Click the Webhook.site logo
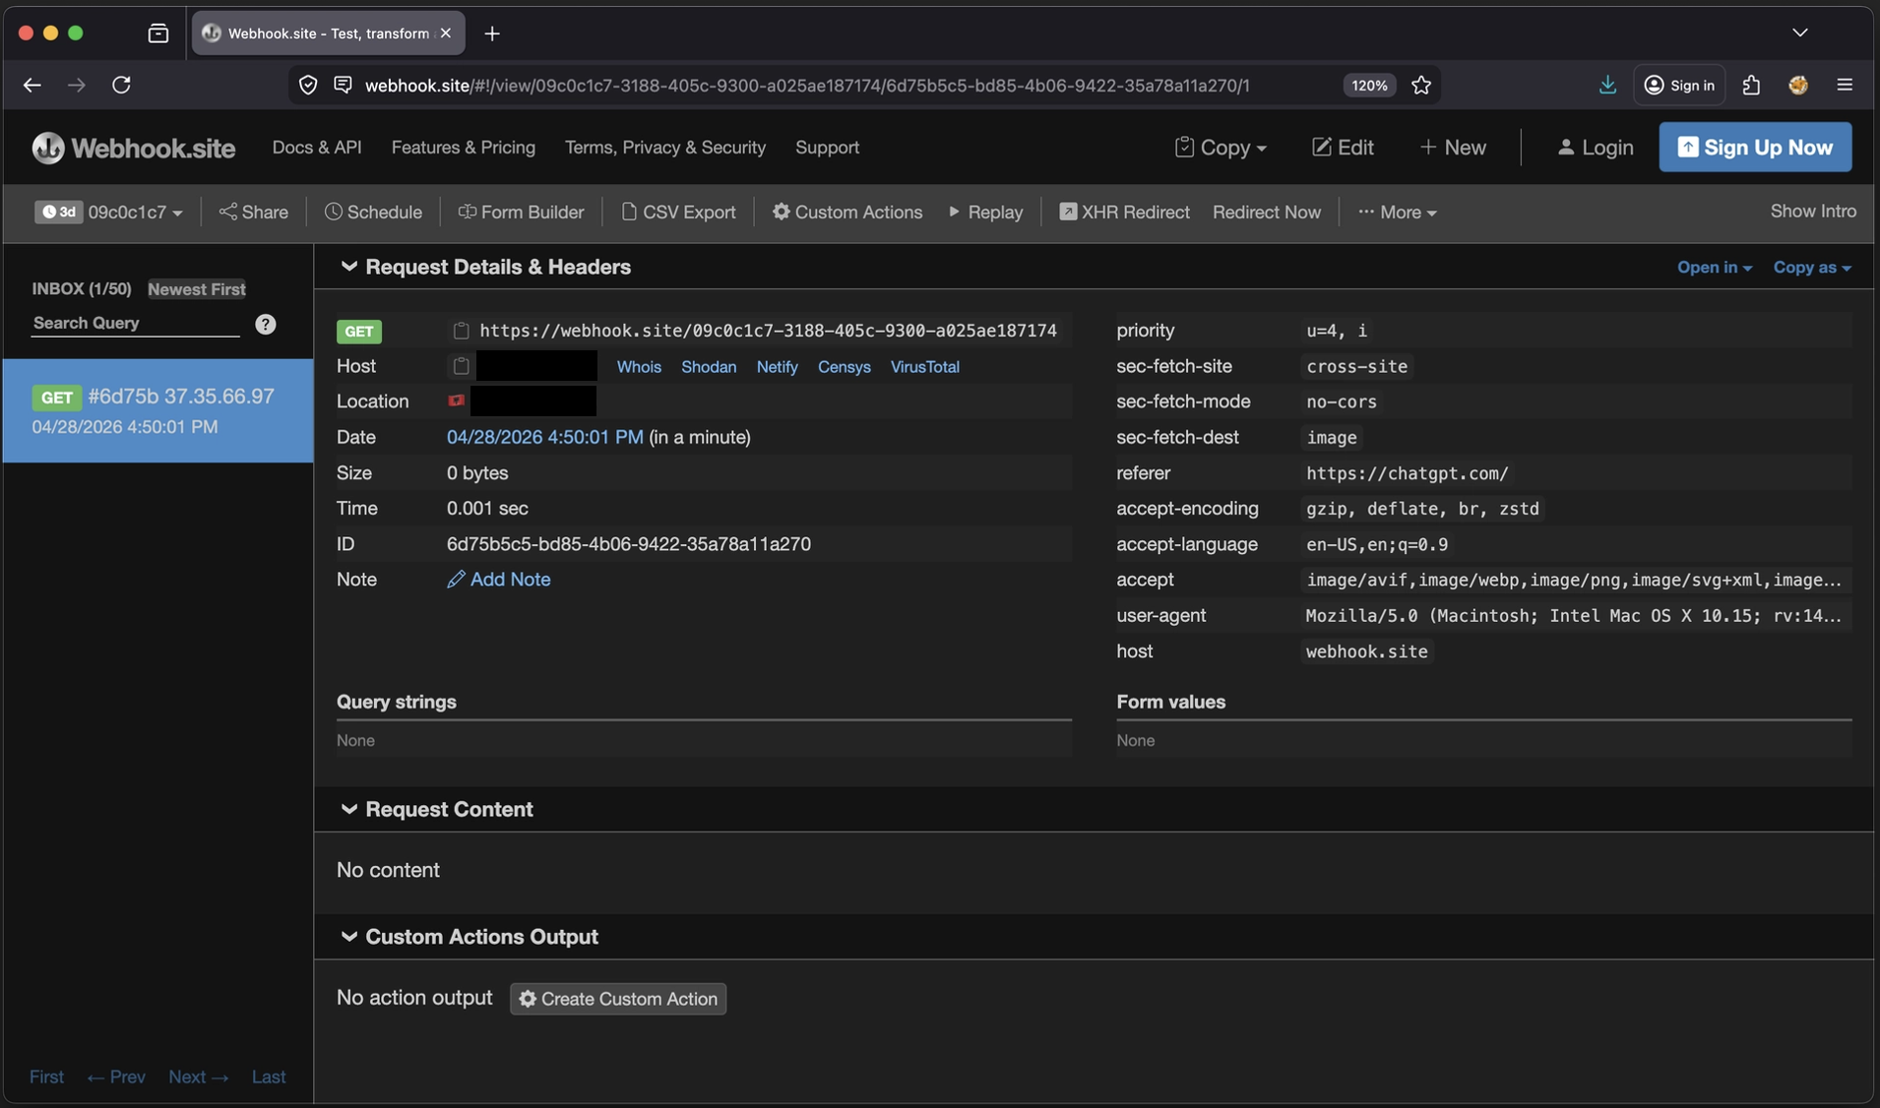 [134, 148]
